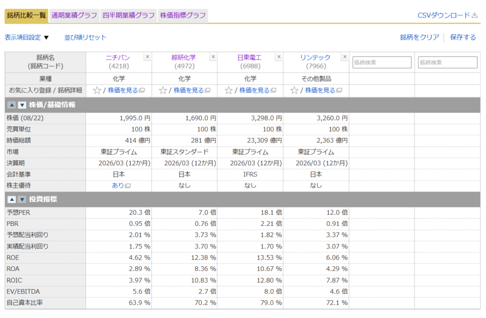Open external icon next to 株主優待 あり
The height and width of the screenshot is (318, 486).
128,186
